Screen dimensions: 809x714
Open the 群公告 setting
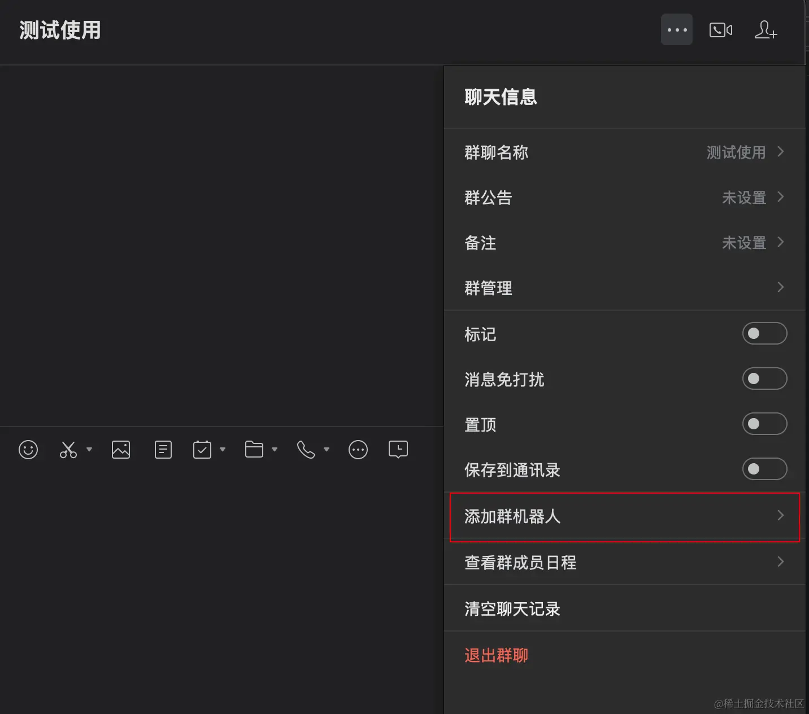[x=624, y=197]
